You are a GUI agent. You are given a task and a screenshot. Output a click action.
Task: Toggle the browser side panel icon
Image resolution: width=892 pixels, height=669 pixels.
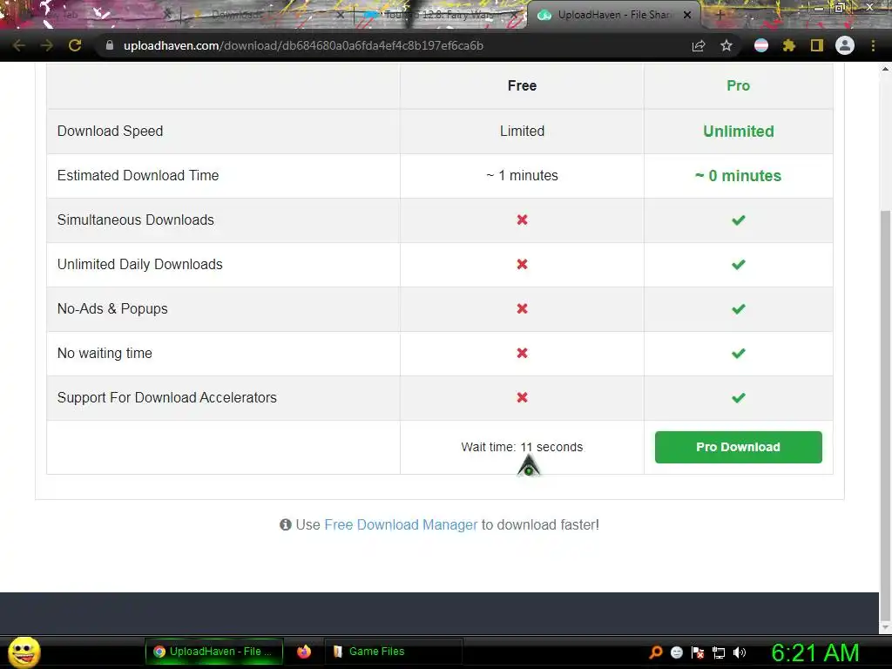click(x=817, y=45)
